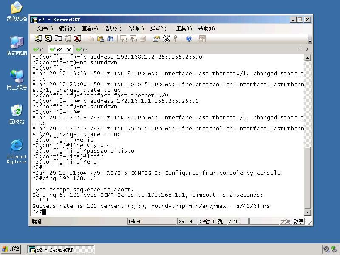Image resolution: width=340 pixels, height=255 pixels.
Task: Open the 工具(L) menu
Action: coord(184,28)
